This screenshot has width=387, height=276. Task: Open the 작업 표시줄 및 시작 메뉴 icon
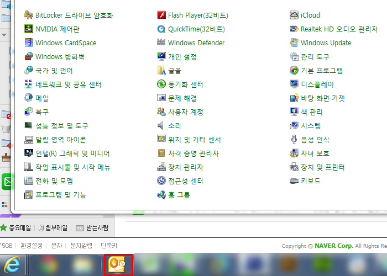[x=29, y=167]
